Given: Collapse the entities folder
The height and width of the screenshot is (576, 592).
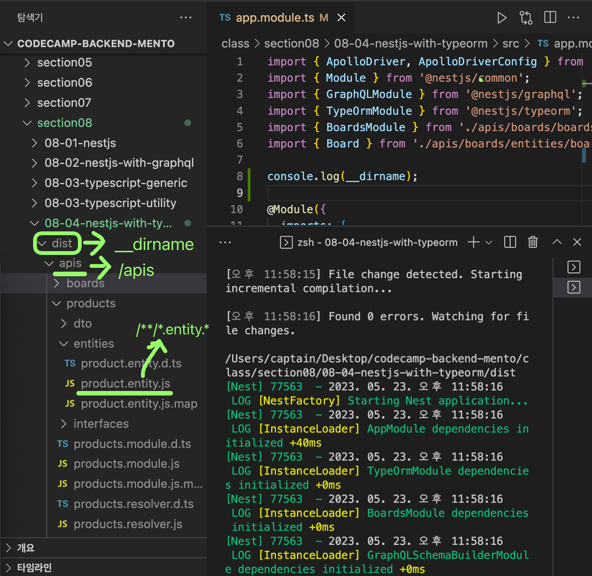Looking at the screenshot, I should [103, 344].
